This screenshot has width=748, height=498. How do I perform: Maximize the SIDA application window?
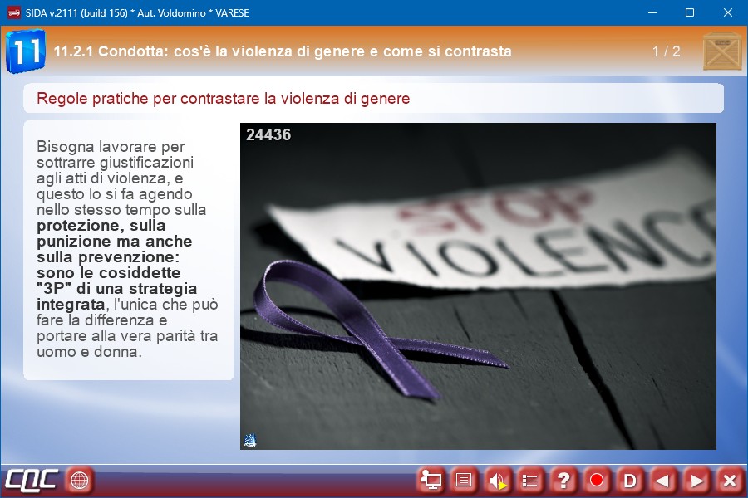[689, 12]
